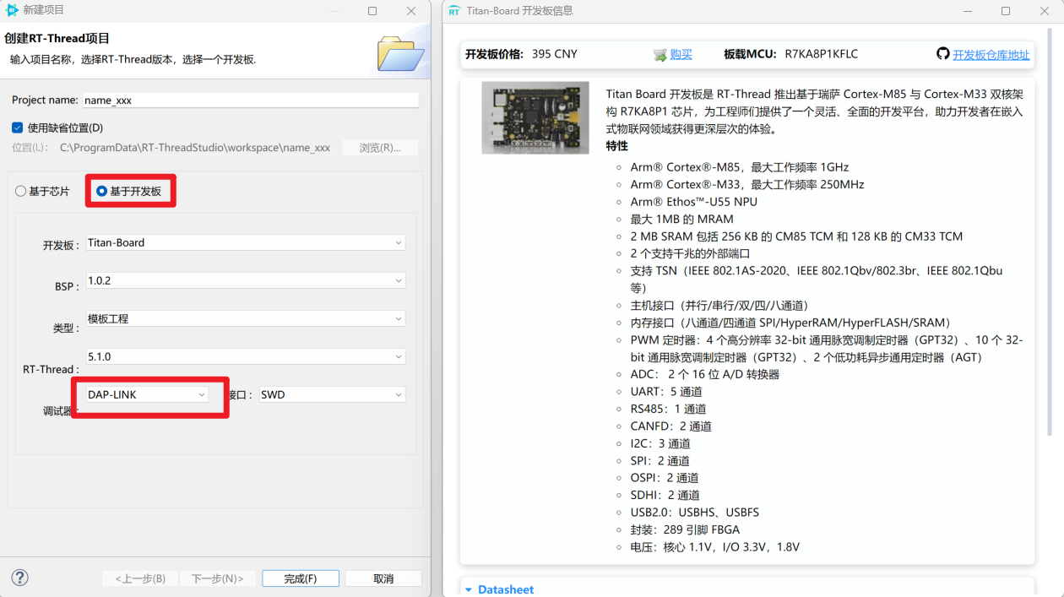Click the 下一步(N)> button

217,578
